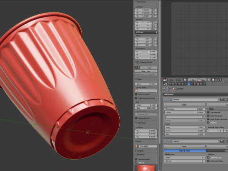Click Apply on the Subsurf modifier
Screen dimensions: 228x171
184,146
